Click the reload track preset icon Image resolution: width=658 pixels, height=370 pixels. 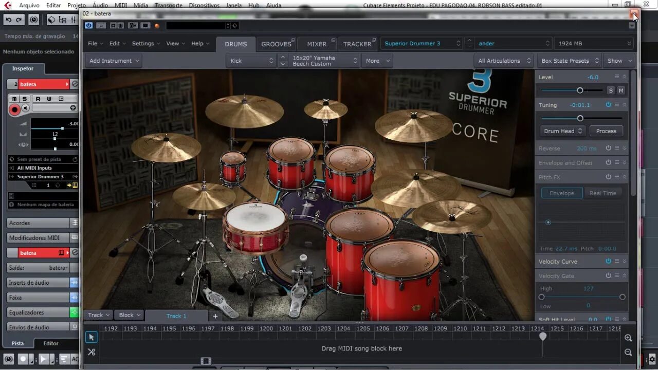pos(75,159)
